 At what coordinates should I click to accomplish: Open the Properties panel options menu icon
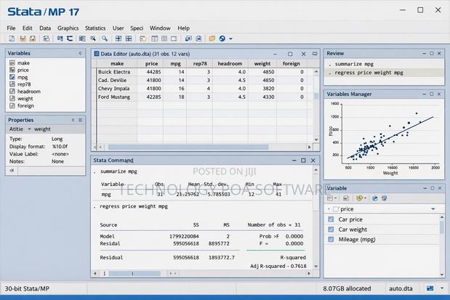click(x=81, y=120)
